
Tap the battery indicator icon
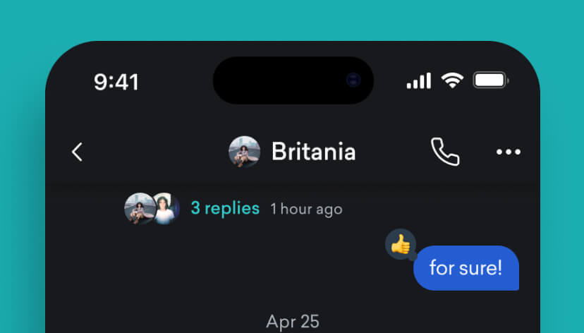(x=491, y=80)
